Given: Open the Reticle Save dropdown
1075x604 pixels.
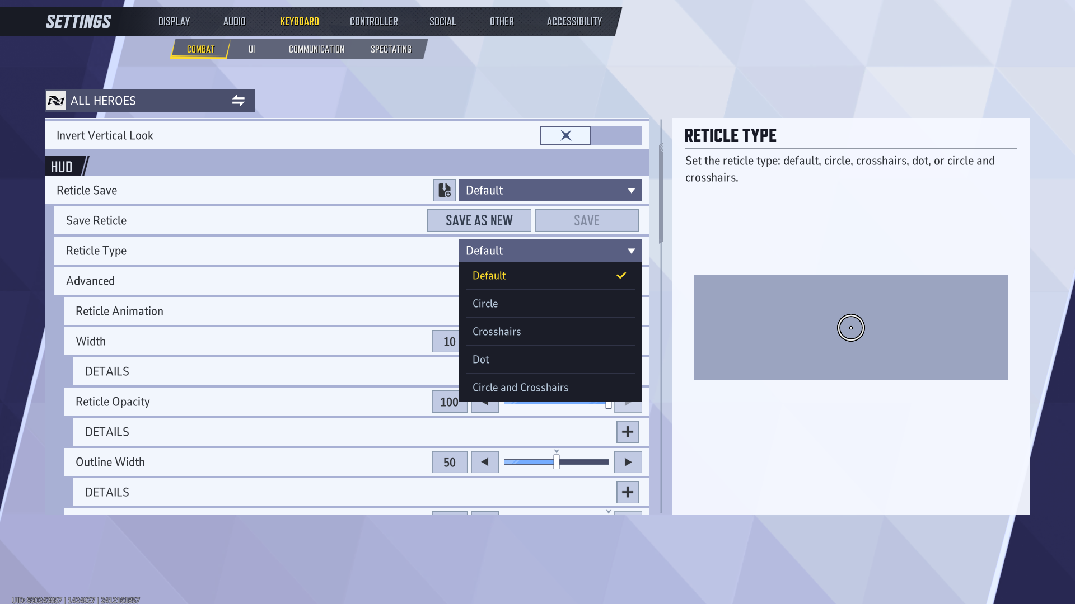Looking at the screenshot, I should [549, 190].
